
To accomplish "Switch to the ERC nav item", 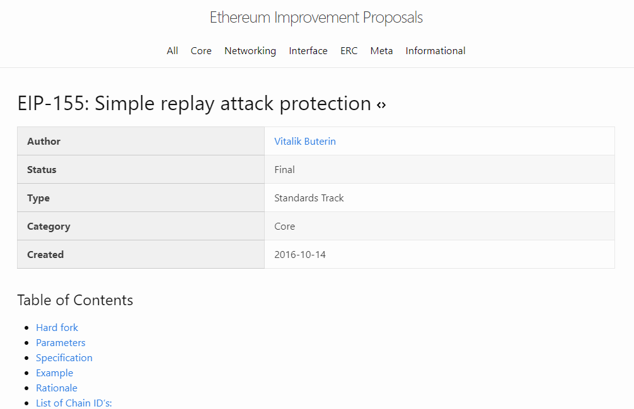I will (x=349, y=51).
